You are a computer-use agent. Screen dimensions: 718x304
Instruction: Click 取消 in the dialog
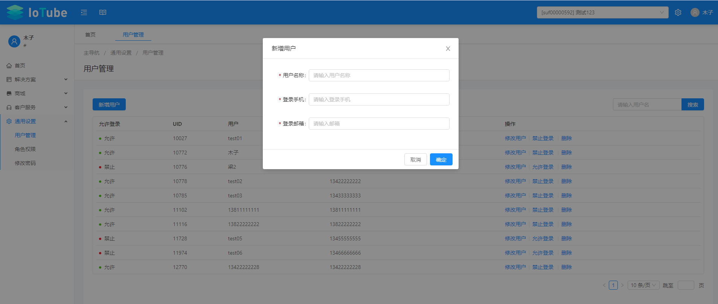click(416, 160)
